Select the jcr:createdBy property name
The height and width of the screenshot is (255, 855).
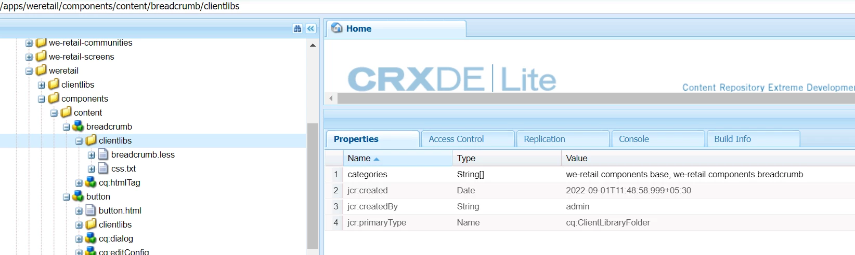pos(372,206)
